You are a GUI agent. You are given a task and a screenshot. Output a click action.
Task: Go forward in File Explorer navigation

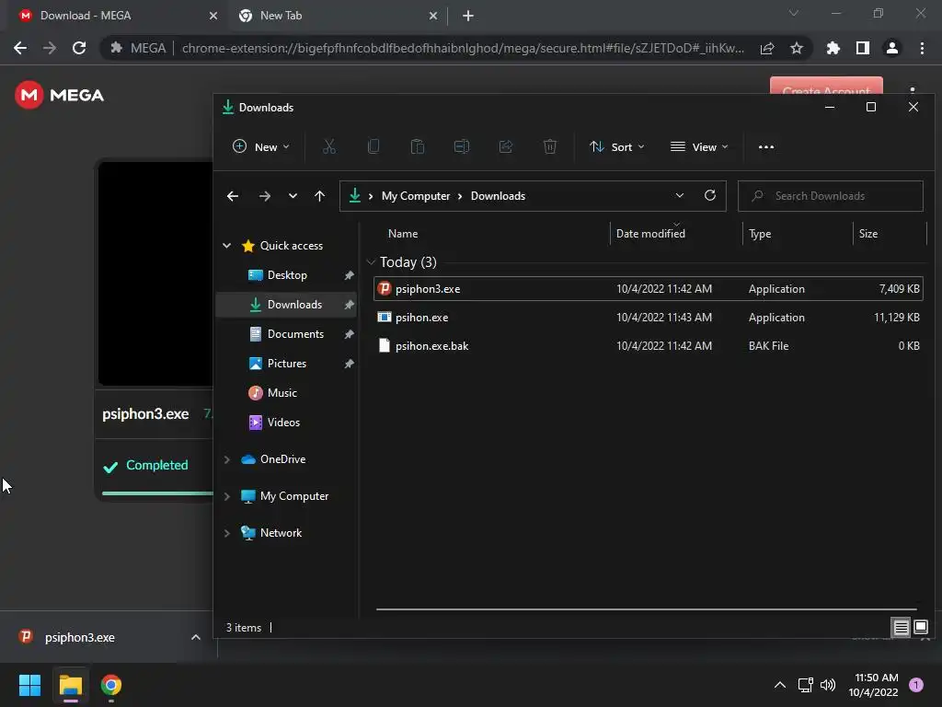pyautogui.click(x=264, y=196)
